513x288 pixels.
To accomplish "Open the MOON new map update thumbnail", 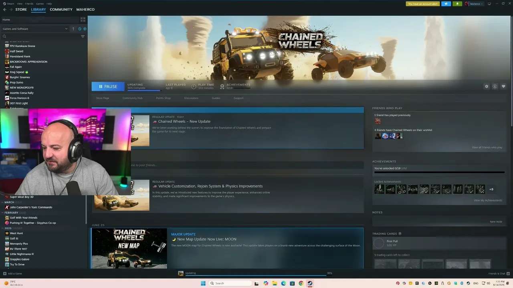I will [129, 248].
